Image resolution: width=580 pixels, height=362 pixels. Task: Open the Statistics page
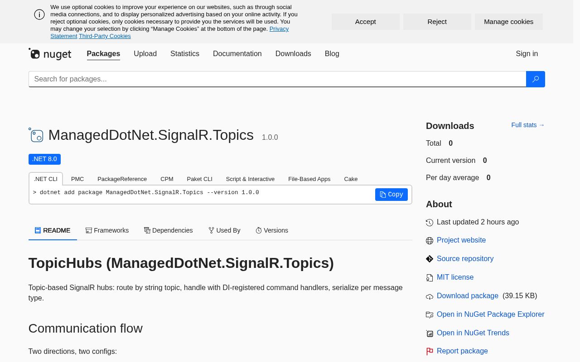tap(185, 54)
